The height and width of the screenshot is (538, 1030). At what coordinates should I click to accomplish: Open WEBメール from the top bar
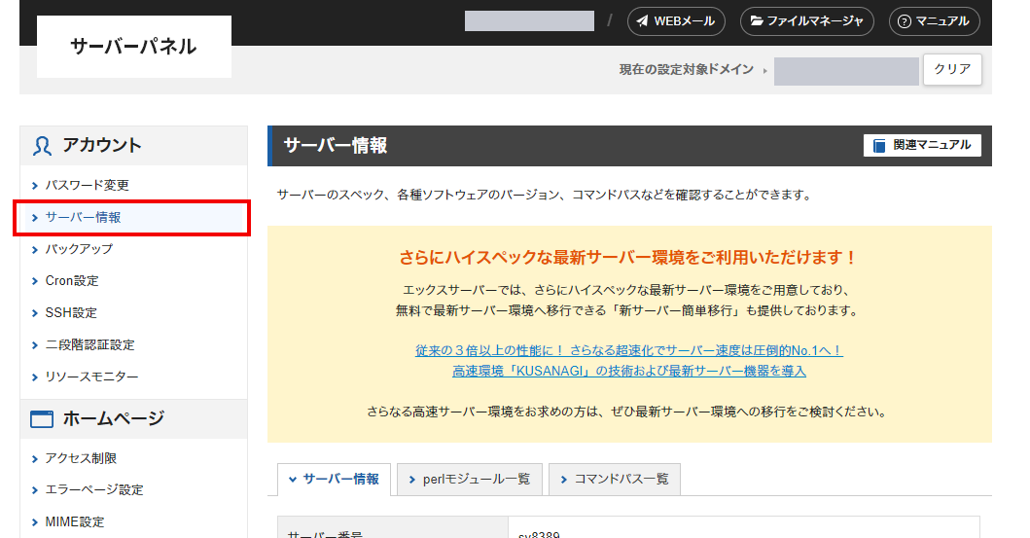pyautogui.click(x=676, y=20)
